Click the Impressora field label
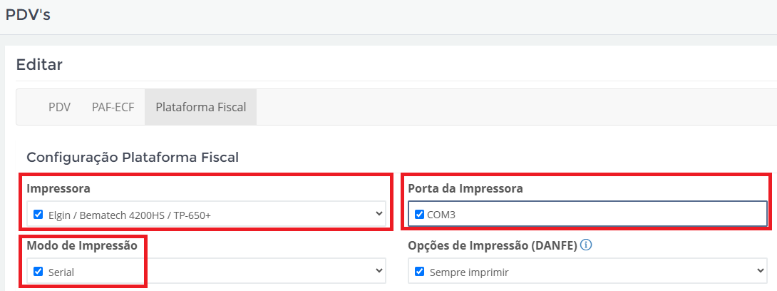 58,188
